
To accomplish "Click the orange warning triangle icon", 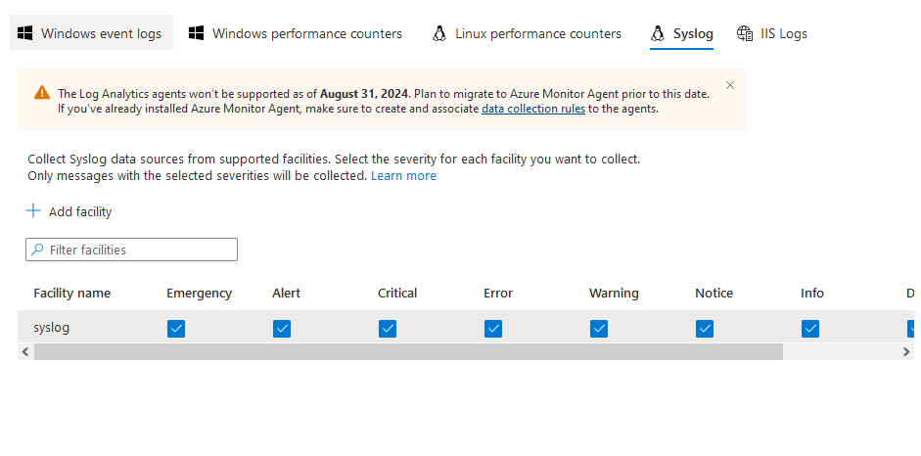I will pyautogui.click(x=42, y=93).
